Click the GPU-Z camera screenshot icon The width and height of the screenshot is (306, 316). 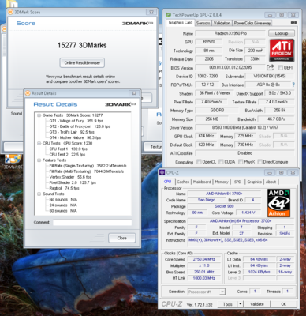click(x=293, y=23)
